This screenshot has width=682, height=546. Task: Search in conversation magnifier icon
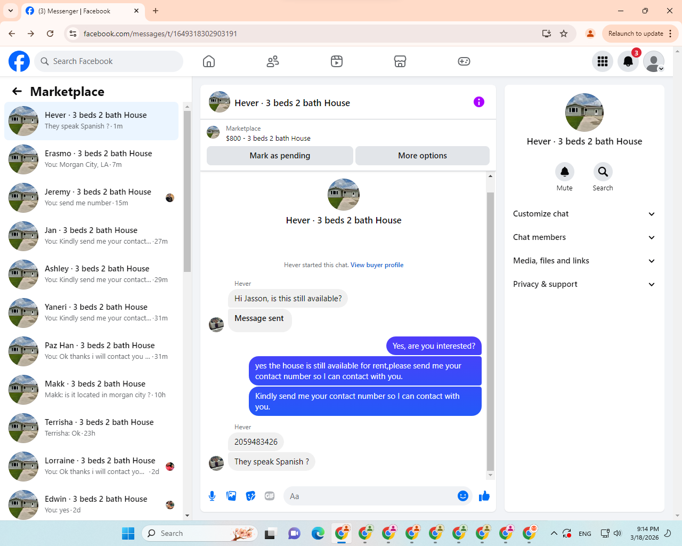pyautogui.click(x=603, y=172)
